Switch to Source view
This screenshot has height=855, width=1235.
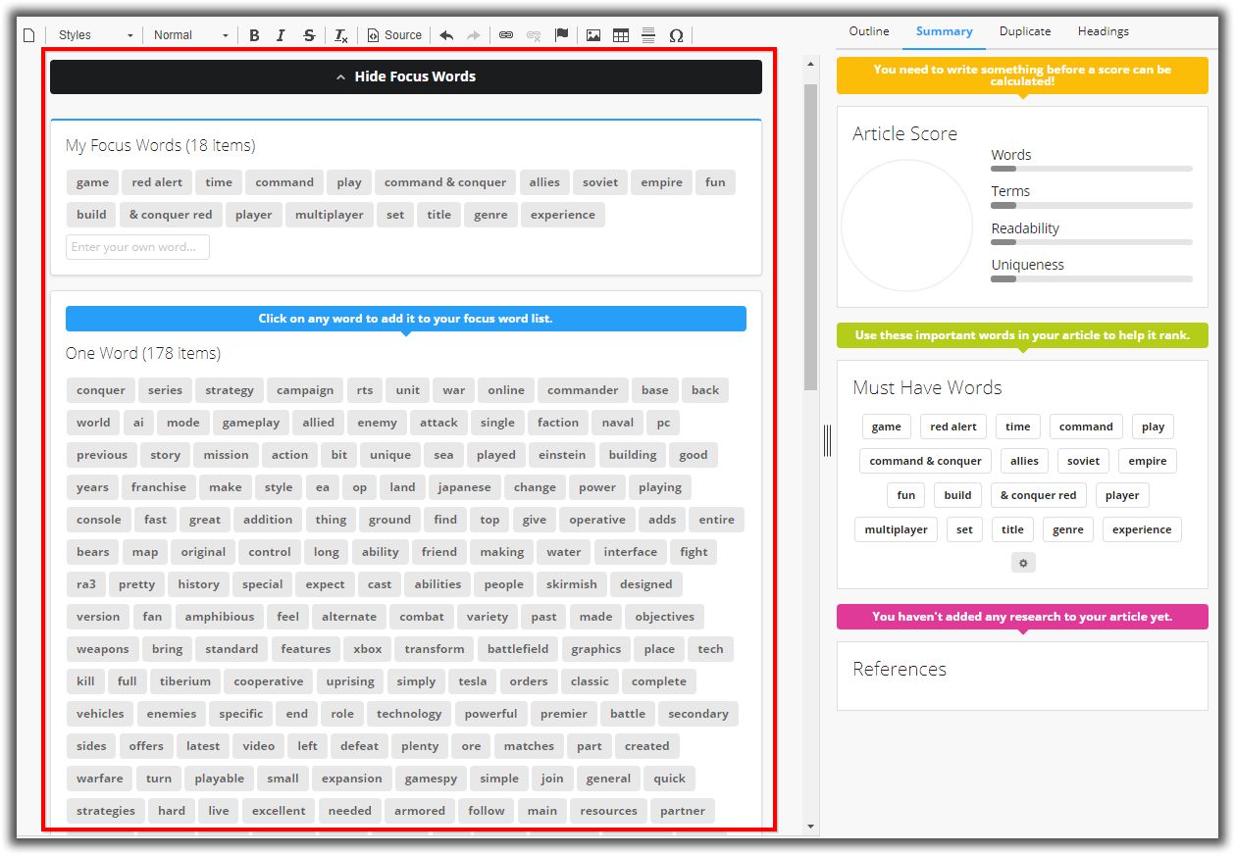[394, 35]
